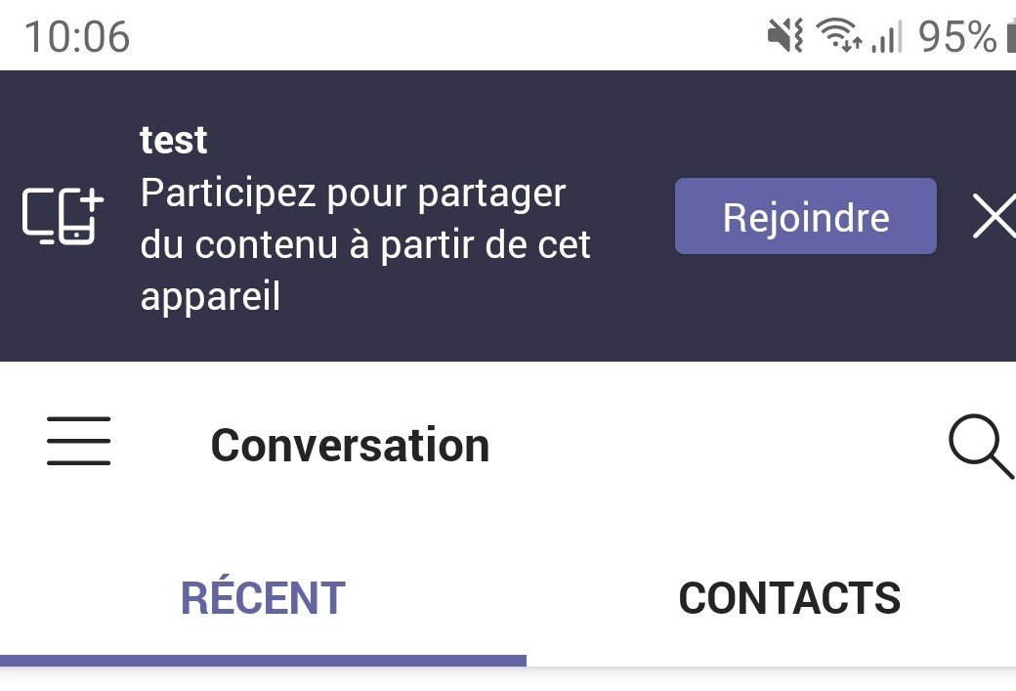The width and height of the screenshot is (1016, 691).
Task: Tap the 95% battery percentage text
Action: tap(957, 36)
